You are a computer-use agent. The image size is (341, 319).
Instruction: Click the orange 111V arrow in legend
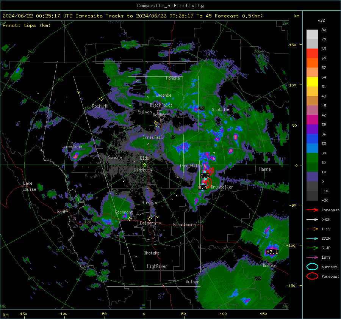click(312, 229)
